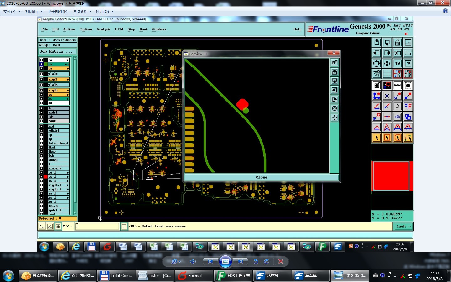Open the 刻录(U) dropdown in Photo Viewer
This screenshot has width=451, height=282.
[x=82, y=11]
